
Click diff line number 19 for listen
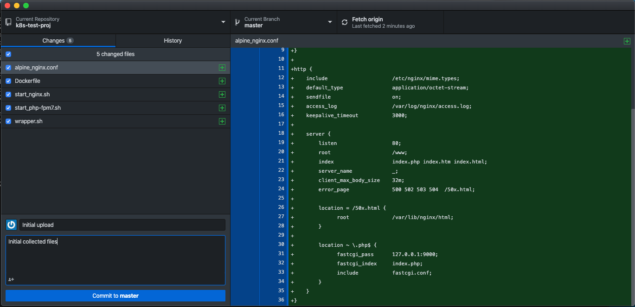pyautogui.click(x=281, y=142)
